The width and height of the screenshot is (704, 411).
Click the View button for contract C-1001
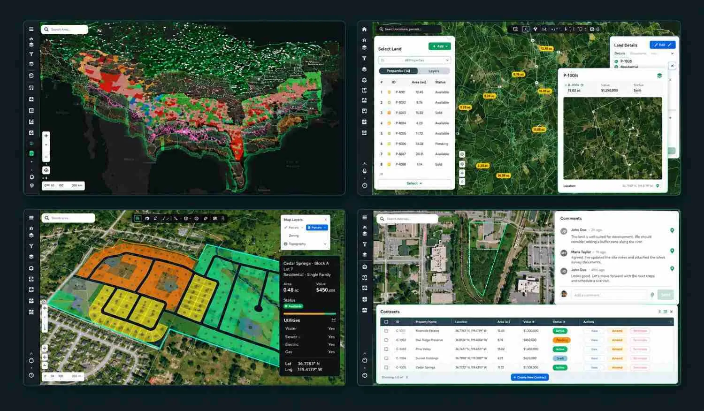tap(594, 331)
